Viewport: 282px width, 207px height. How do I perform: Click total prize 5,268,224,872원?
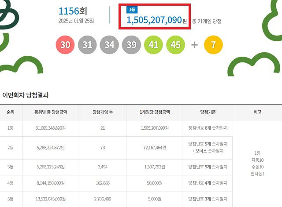point(51,148)
